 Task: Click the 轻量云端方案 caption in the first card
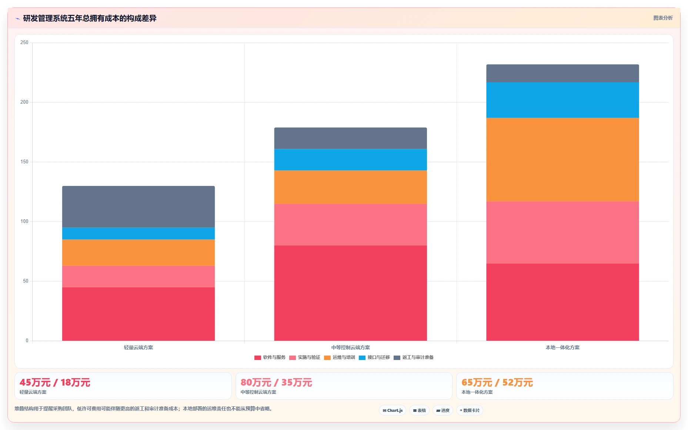(33, 392)
